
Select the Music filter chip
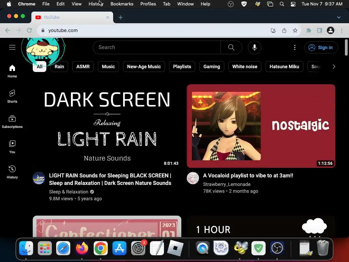tap(108, 67)
